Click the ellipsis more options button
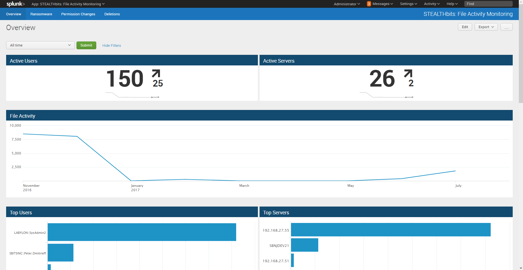The height and width of the screenshot is (270, 523). 506,27
